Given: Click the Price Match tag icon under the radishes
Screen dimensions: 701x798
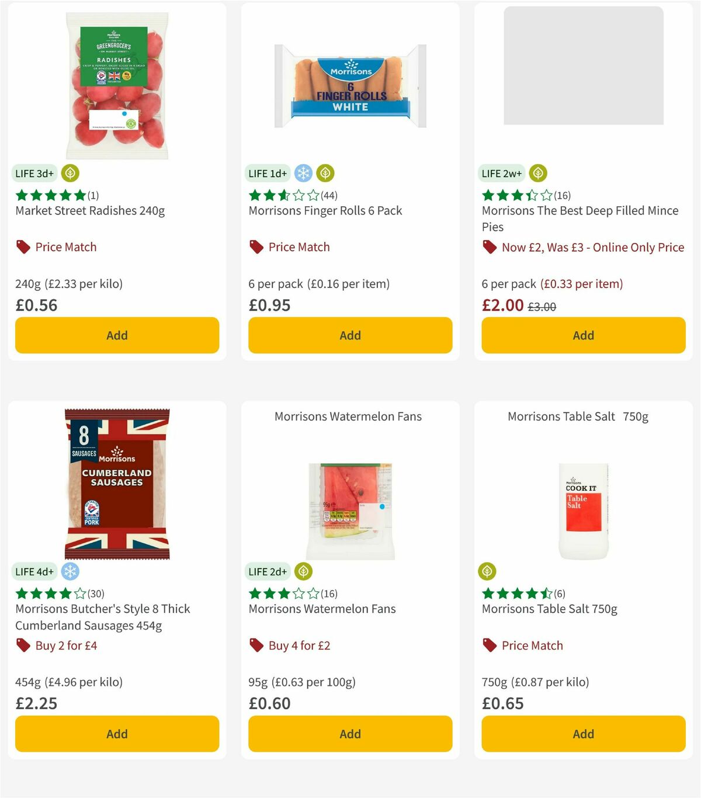Looking at the screenshot, I should pyautogui.click(x=23, y=247).
